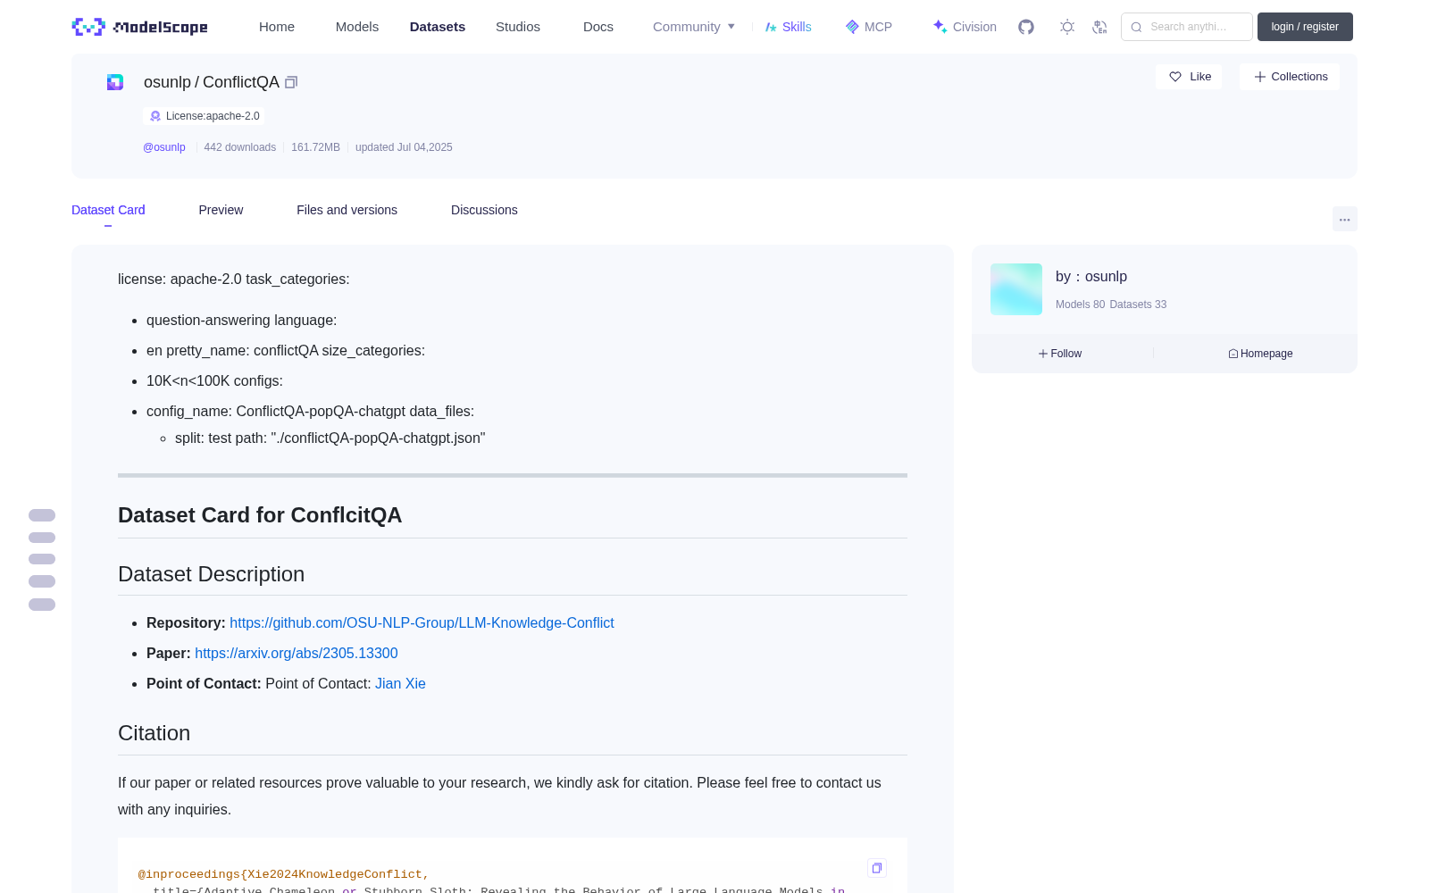Click the 'Datasets 33' count
Image resolution: width=1429 pixels, height=893 pixels.
(x=1138, y=305)
